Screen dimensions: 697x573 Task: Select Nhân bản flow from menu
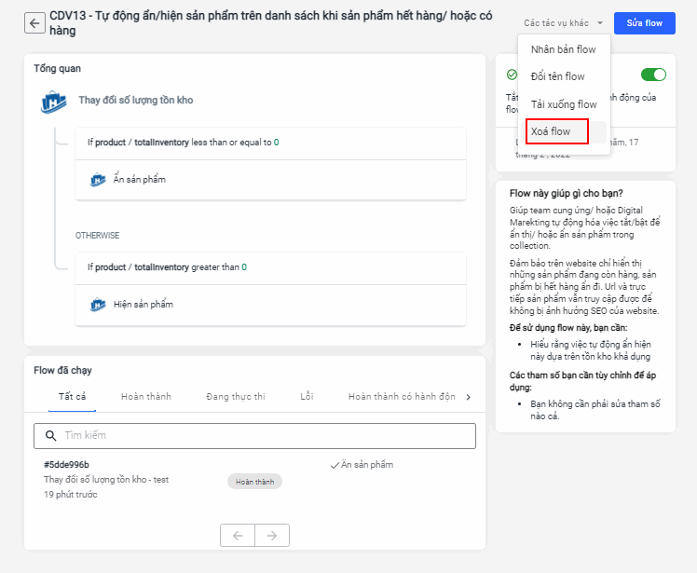coord(563,49)
